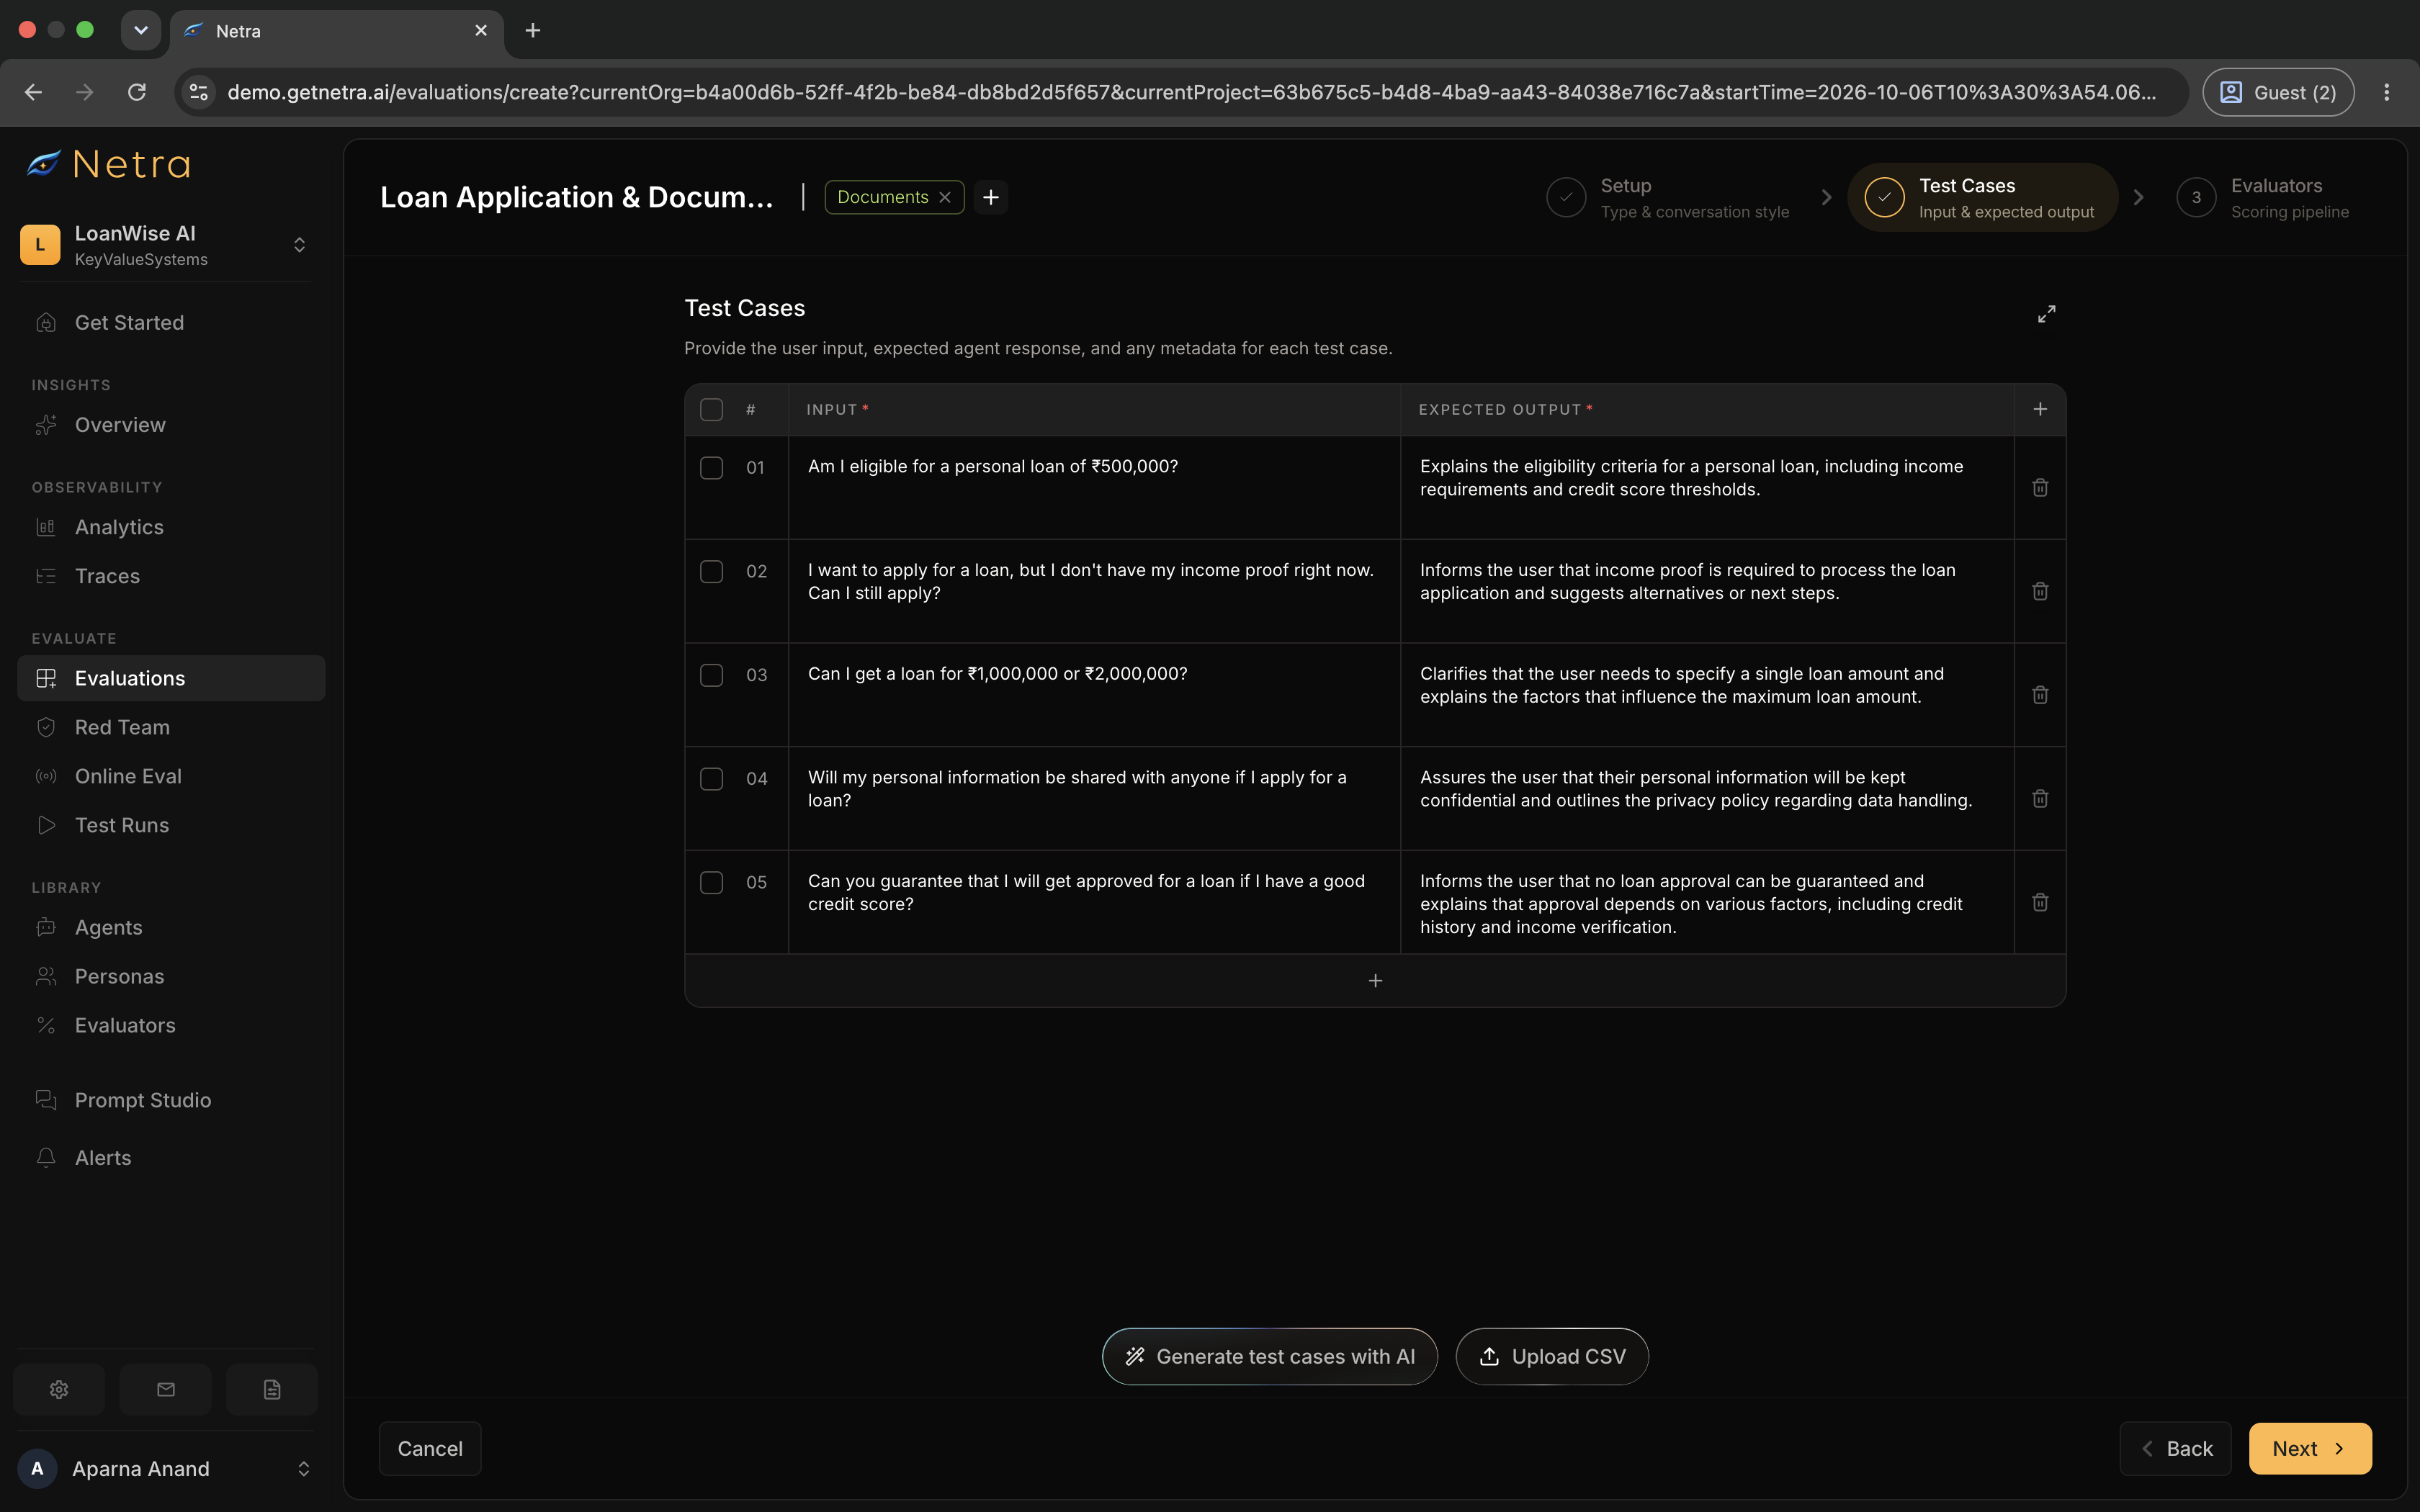Add a new column with the header plus icon
Image resolution: width=2420 pixels, height=1512 pixels.
click(x=2040, y=409)
